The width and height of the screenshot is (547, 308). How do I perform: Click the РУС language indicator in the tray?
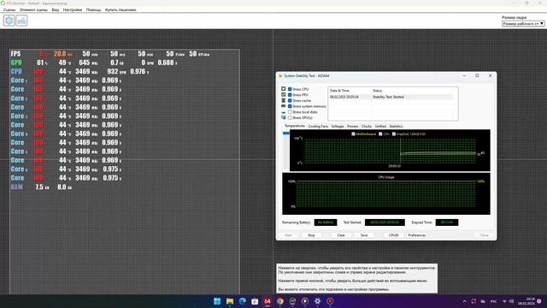click(493, 301)
